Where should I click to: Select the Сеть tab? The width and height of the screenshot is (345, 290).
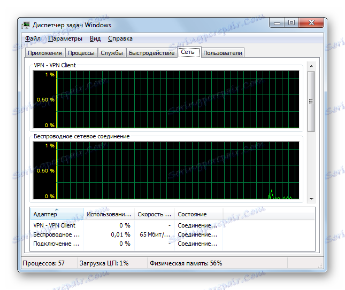pyautogui.click(x=189, y=52)
